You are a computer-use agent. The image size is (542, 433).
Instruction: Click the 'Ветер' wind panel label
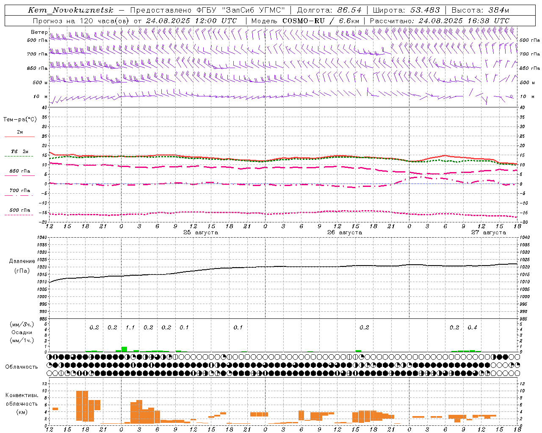39,32
